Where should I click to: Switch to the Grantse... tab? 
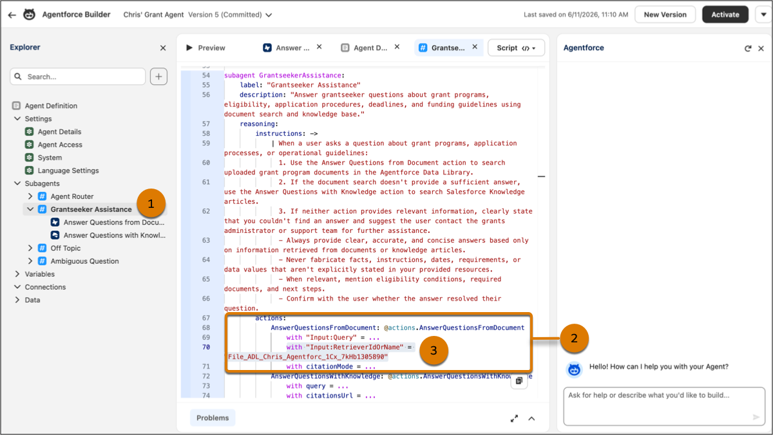tap(442, 48)
